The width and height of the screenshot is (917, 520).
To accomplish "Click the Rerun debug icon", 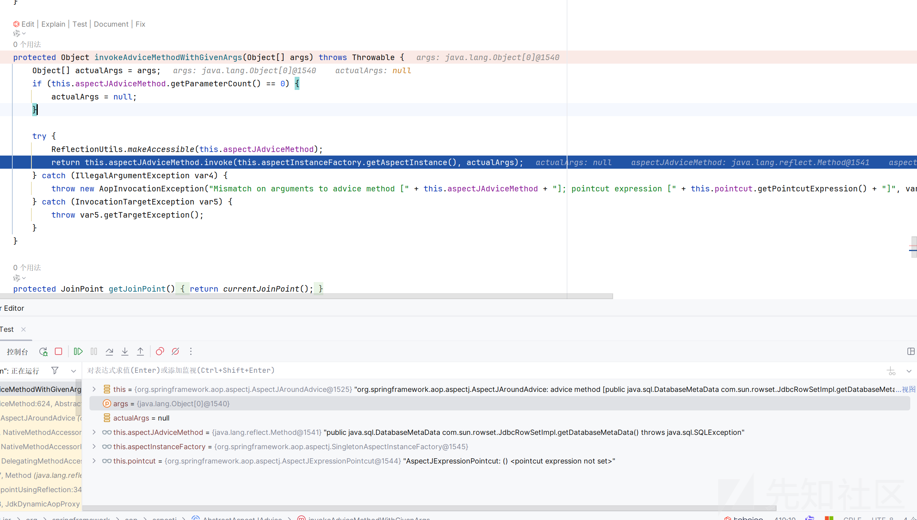I will click(43, 352).
